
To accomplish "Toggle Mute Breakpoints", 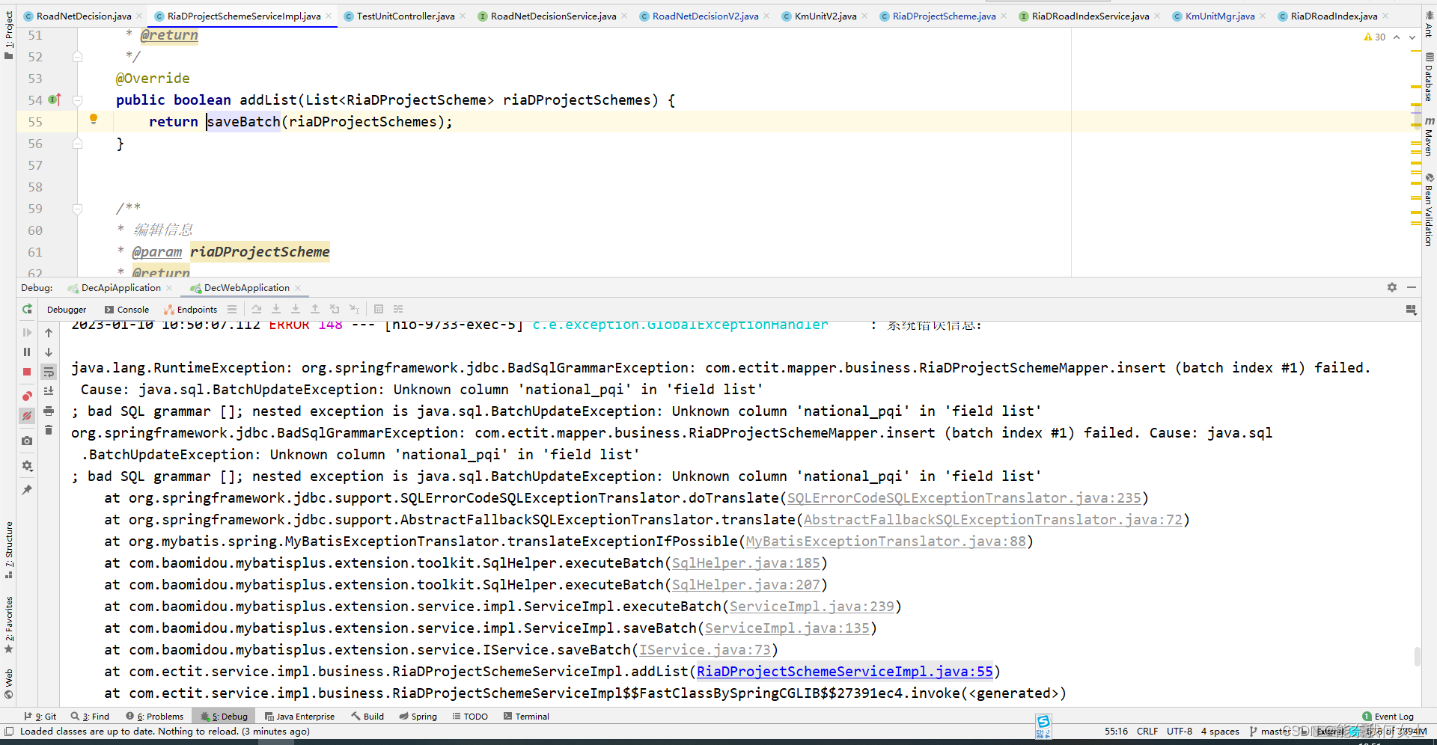I will click(x=27, y=416).
